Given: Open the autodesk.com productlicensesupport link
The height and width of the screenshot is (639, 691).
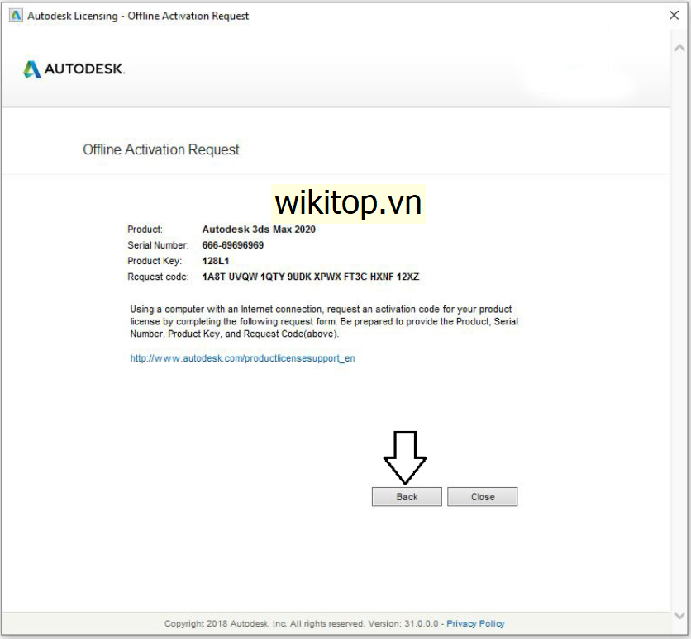Looking at the screenshot, I should coord(242,359).
